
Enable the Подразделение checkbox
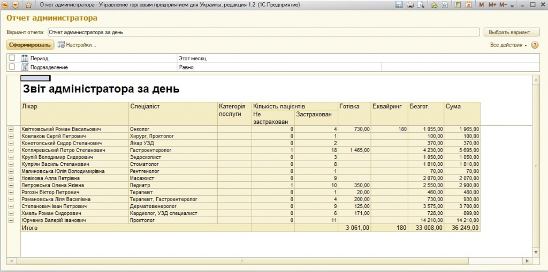click(x=12, y=67)
